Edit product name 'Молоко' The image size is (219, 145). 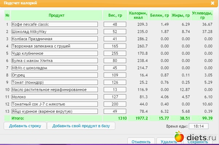coord(55,97)
